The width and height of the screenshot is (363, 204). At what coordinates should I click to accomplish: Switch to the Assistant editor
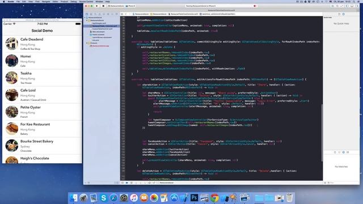pos(337,6)
